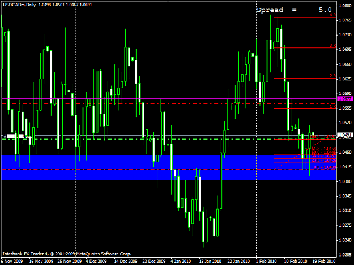
Task: Click the 4 R level label
Action: [333, 15]
